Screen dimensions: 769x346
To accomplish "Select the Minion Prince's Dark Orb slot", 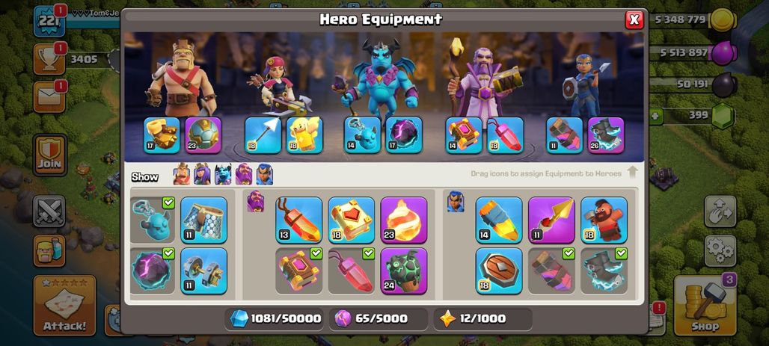I will pyautogui.click(x=404, y=135).
